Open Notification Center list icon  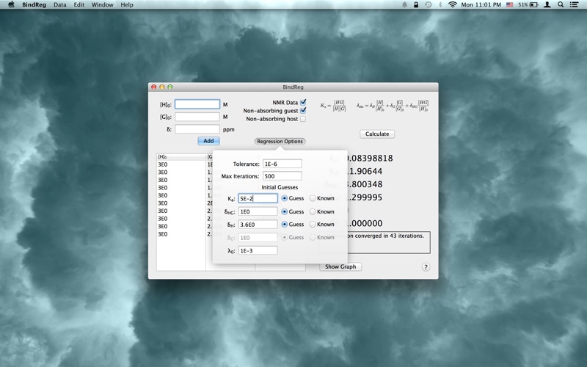click(575, 4)
